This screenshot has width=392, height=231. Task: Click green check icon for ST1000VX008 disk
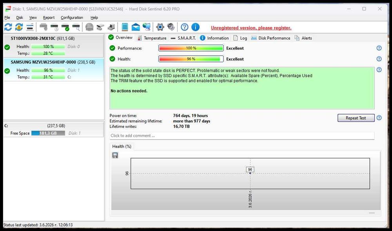pos(7,47)
